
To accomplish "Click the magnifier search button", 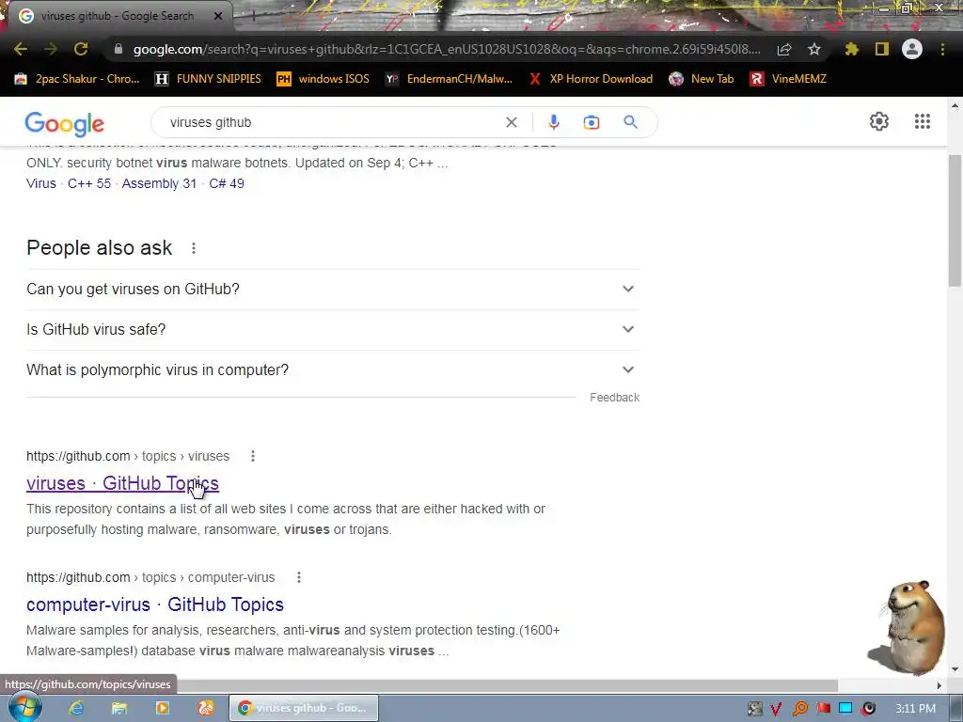I will (630, 122).
